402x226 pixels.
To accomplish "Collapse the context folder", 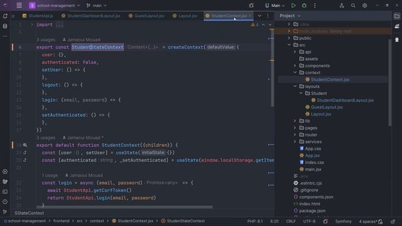I will point(295,73).
